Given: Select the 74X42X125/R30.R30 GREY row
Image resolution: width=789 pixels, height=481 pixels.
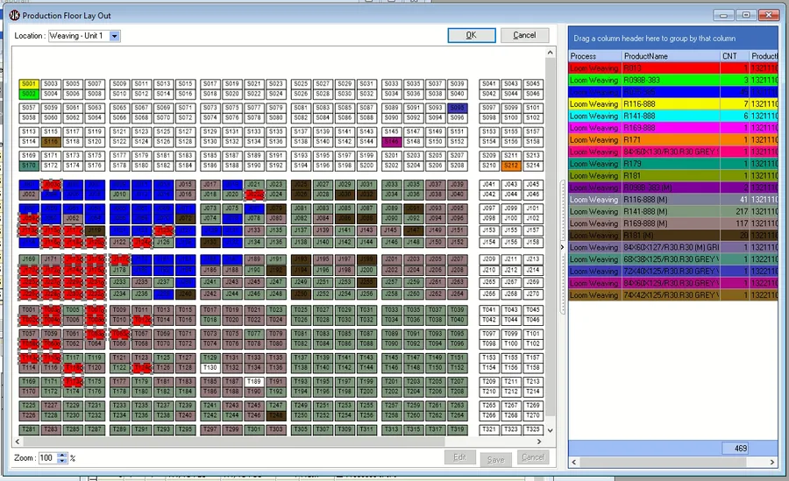Looking at the screenshot, I should [x=673, y=295].
